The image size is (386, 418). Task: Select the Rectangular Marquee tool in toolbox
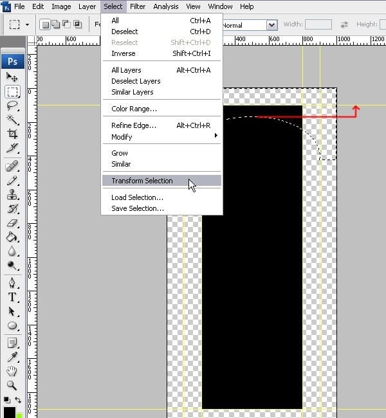pos(12,92)
